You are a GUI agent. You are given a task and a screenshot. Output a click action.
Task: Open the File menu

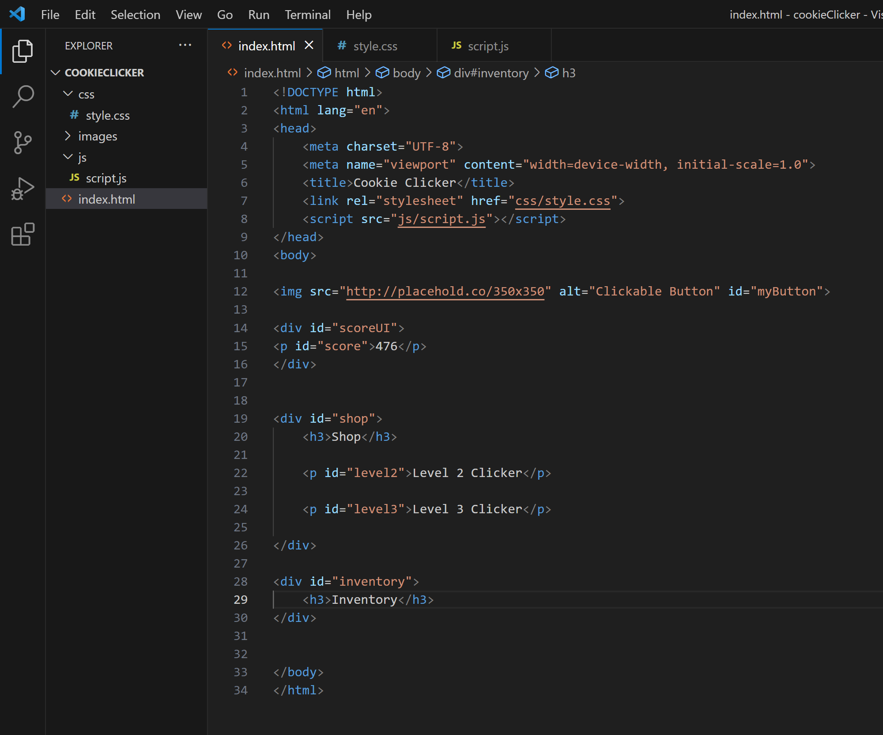tap(50, 15)
